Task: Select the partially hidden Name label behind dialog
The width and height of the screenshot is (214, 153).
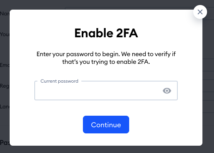Action: point(5,13)
